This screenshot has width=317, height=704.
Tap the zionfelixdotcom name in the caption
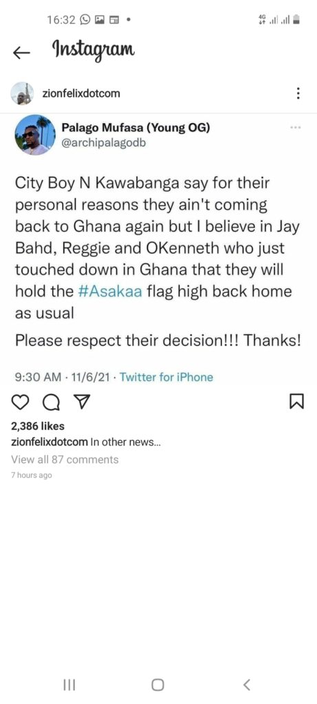(x=50, y=442)
